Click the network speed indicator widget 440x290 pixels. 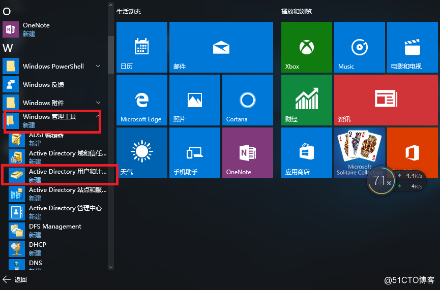(x=411, y=181)
